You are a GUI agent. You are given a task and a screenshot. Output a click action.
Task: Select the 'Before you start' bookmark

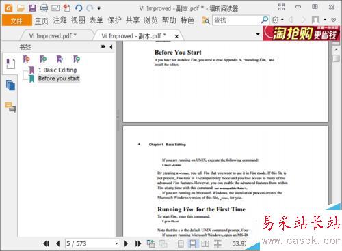pos(59,78)
